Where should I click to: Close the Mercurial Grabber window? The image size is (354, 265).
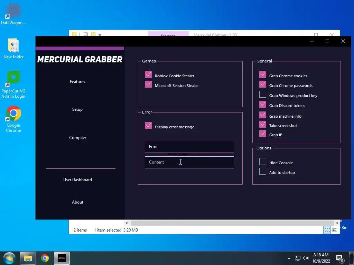(343, 41)
